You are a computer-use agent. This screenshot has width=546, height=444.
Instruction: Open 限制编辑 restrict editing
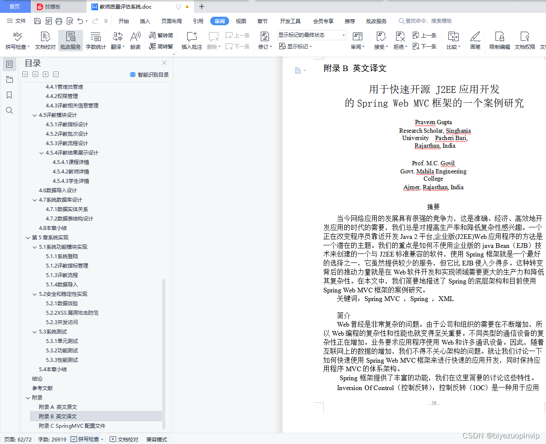[500, 41]
